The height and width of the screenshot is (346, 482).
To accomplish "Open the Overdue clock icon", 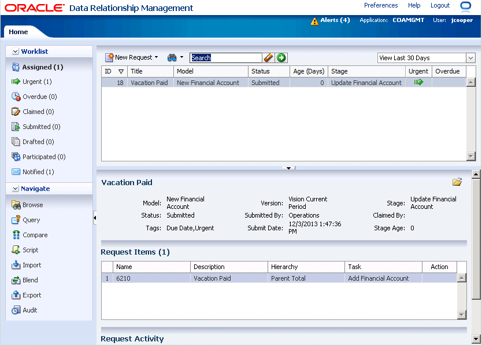I will click(x=16, y=97).
